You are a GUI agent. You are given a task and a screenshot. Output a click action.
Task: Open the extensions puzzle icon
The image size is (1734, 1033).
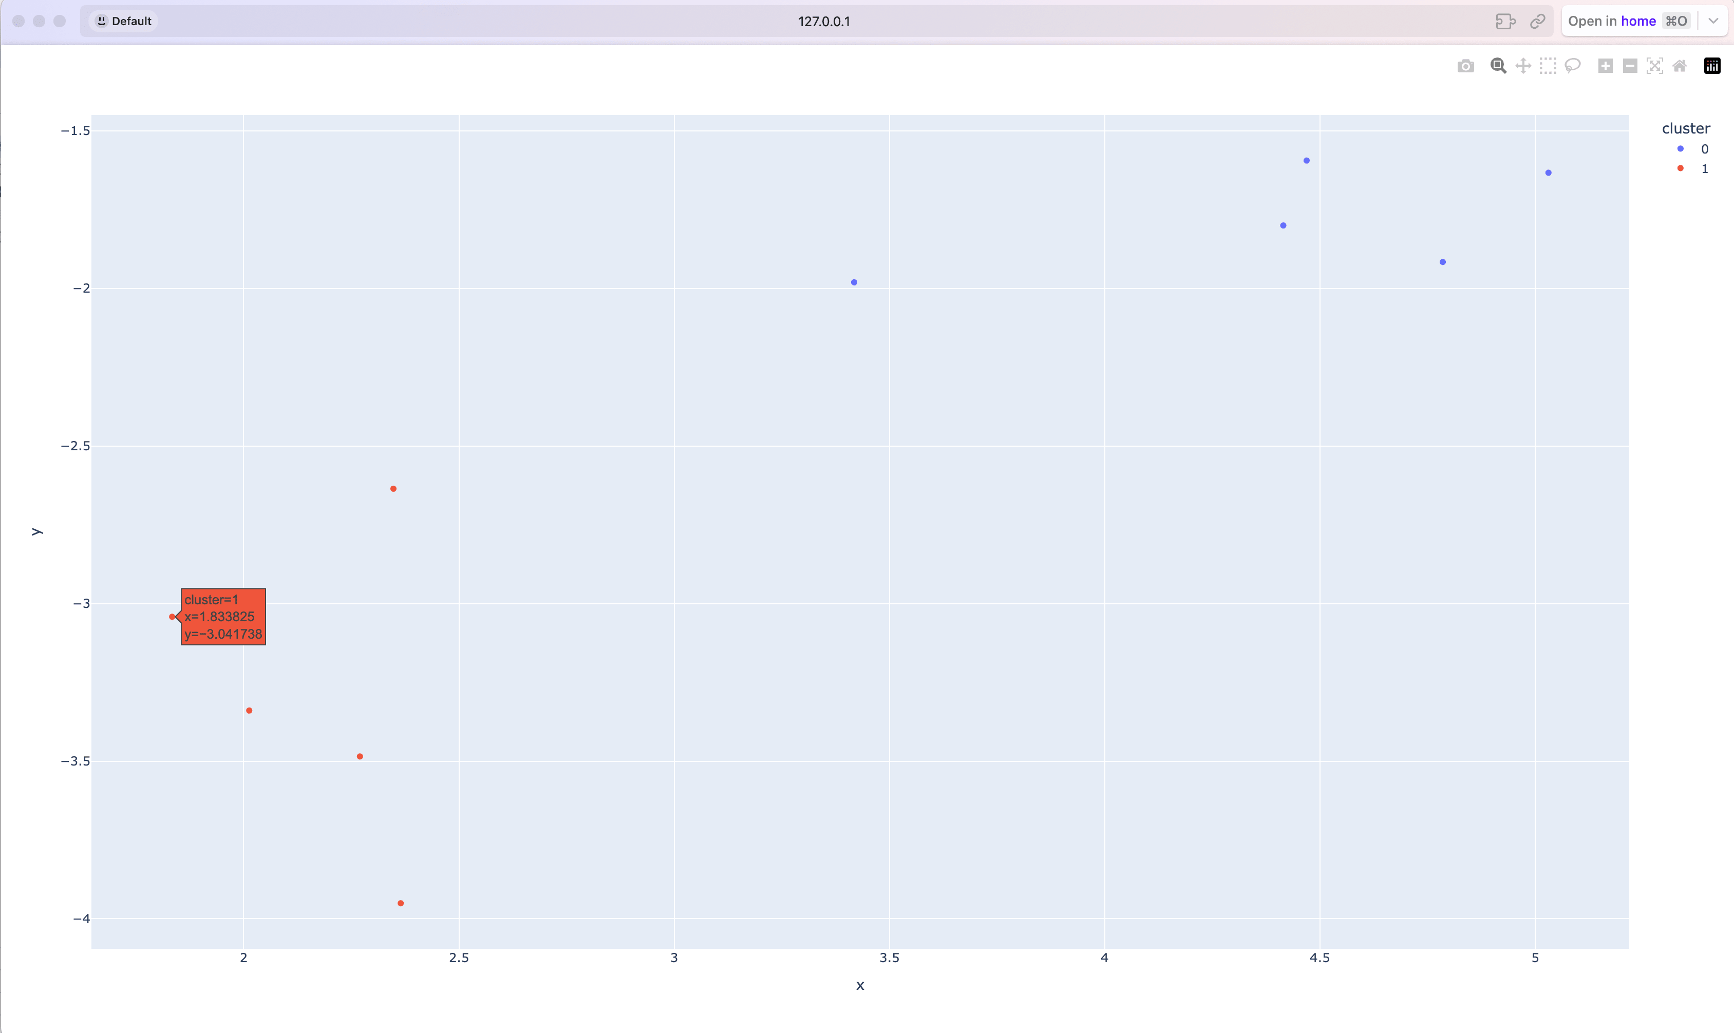[x=1505, y=21]
